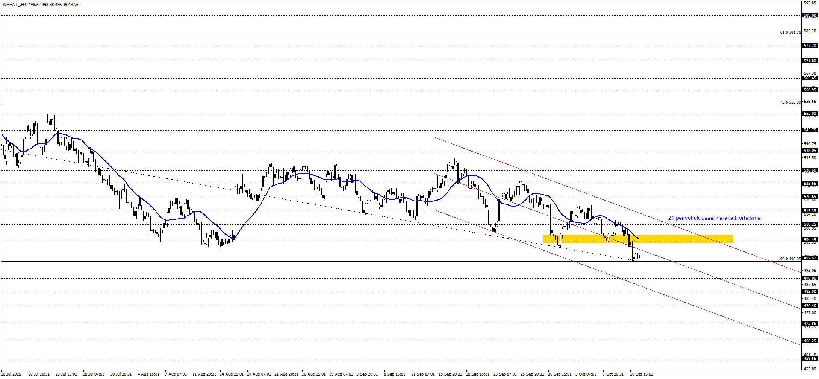Screen dimensions: 819x379
Task: Click the 19 Aug 07:01 time label
Action: (x=259, y=374)
